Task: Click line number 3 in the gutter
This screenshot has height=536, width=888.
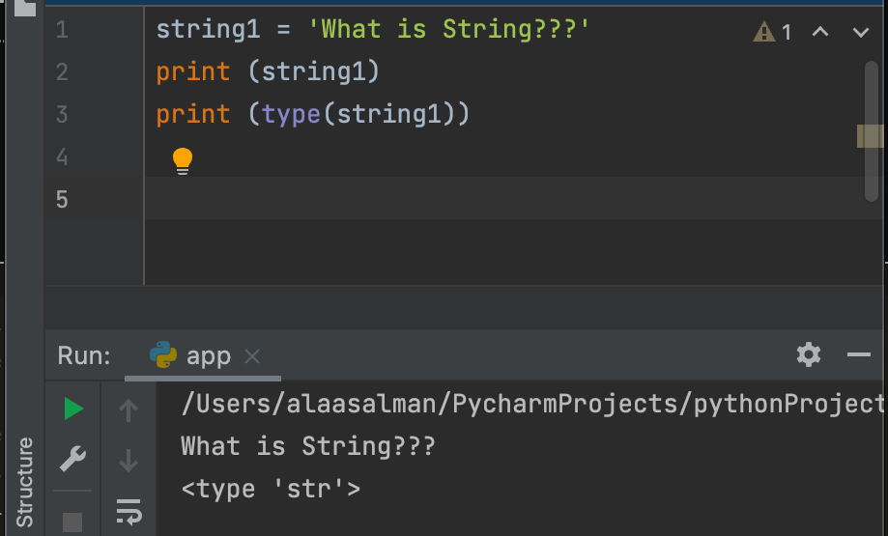Action: tap(62, 114)
